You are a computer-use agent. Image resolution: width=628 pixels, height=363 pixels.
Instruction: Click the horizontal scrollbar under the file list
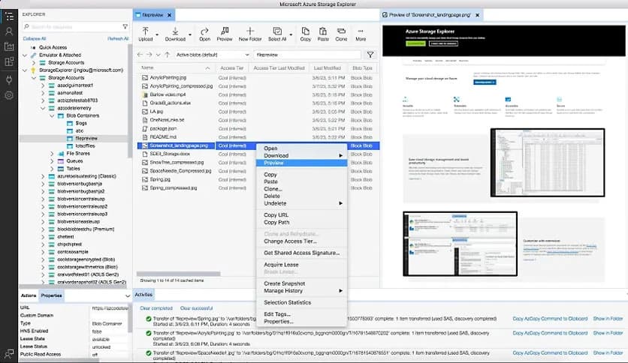pos(178,274)
